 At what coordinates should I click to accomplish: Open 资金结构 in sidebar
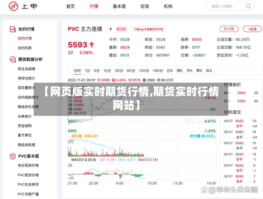[25, 126]
